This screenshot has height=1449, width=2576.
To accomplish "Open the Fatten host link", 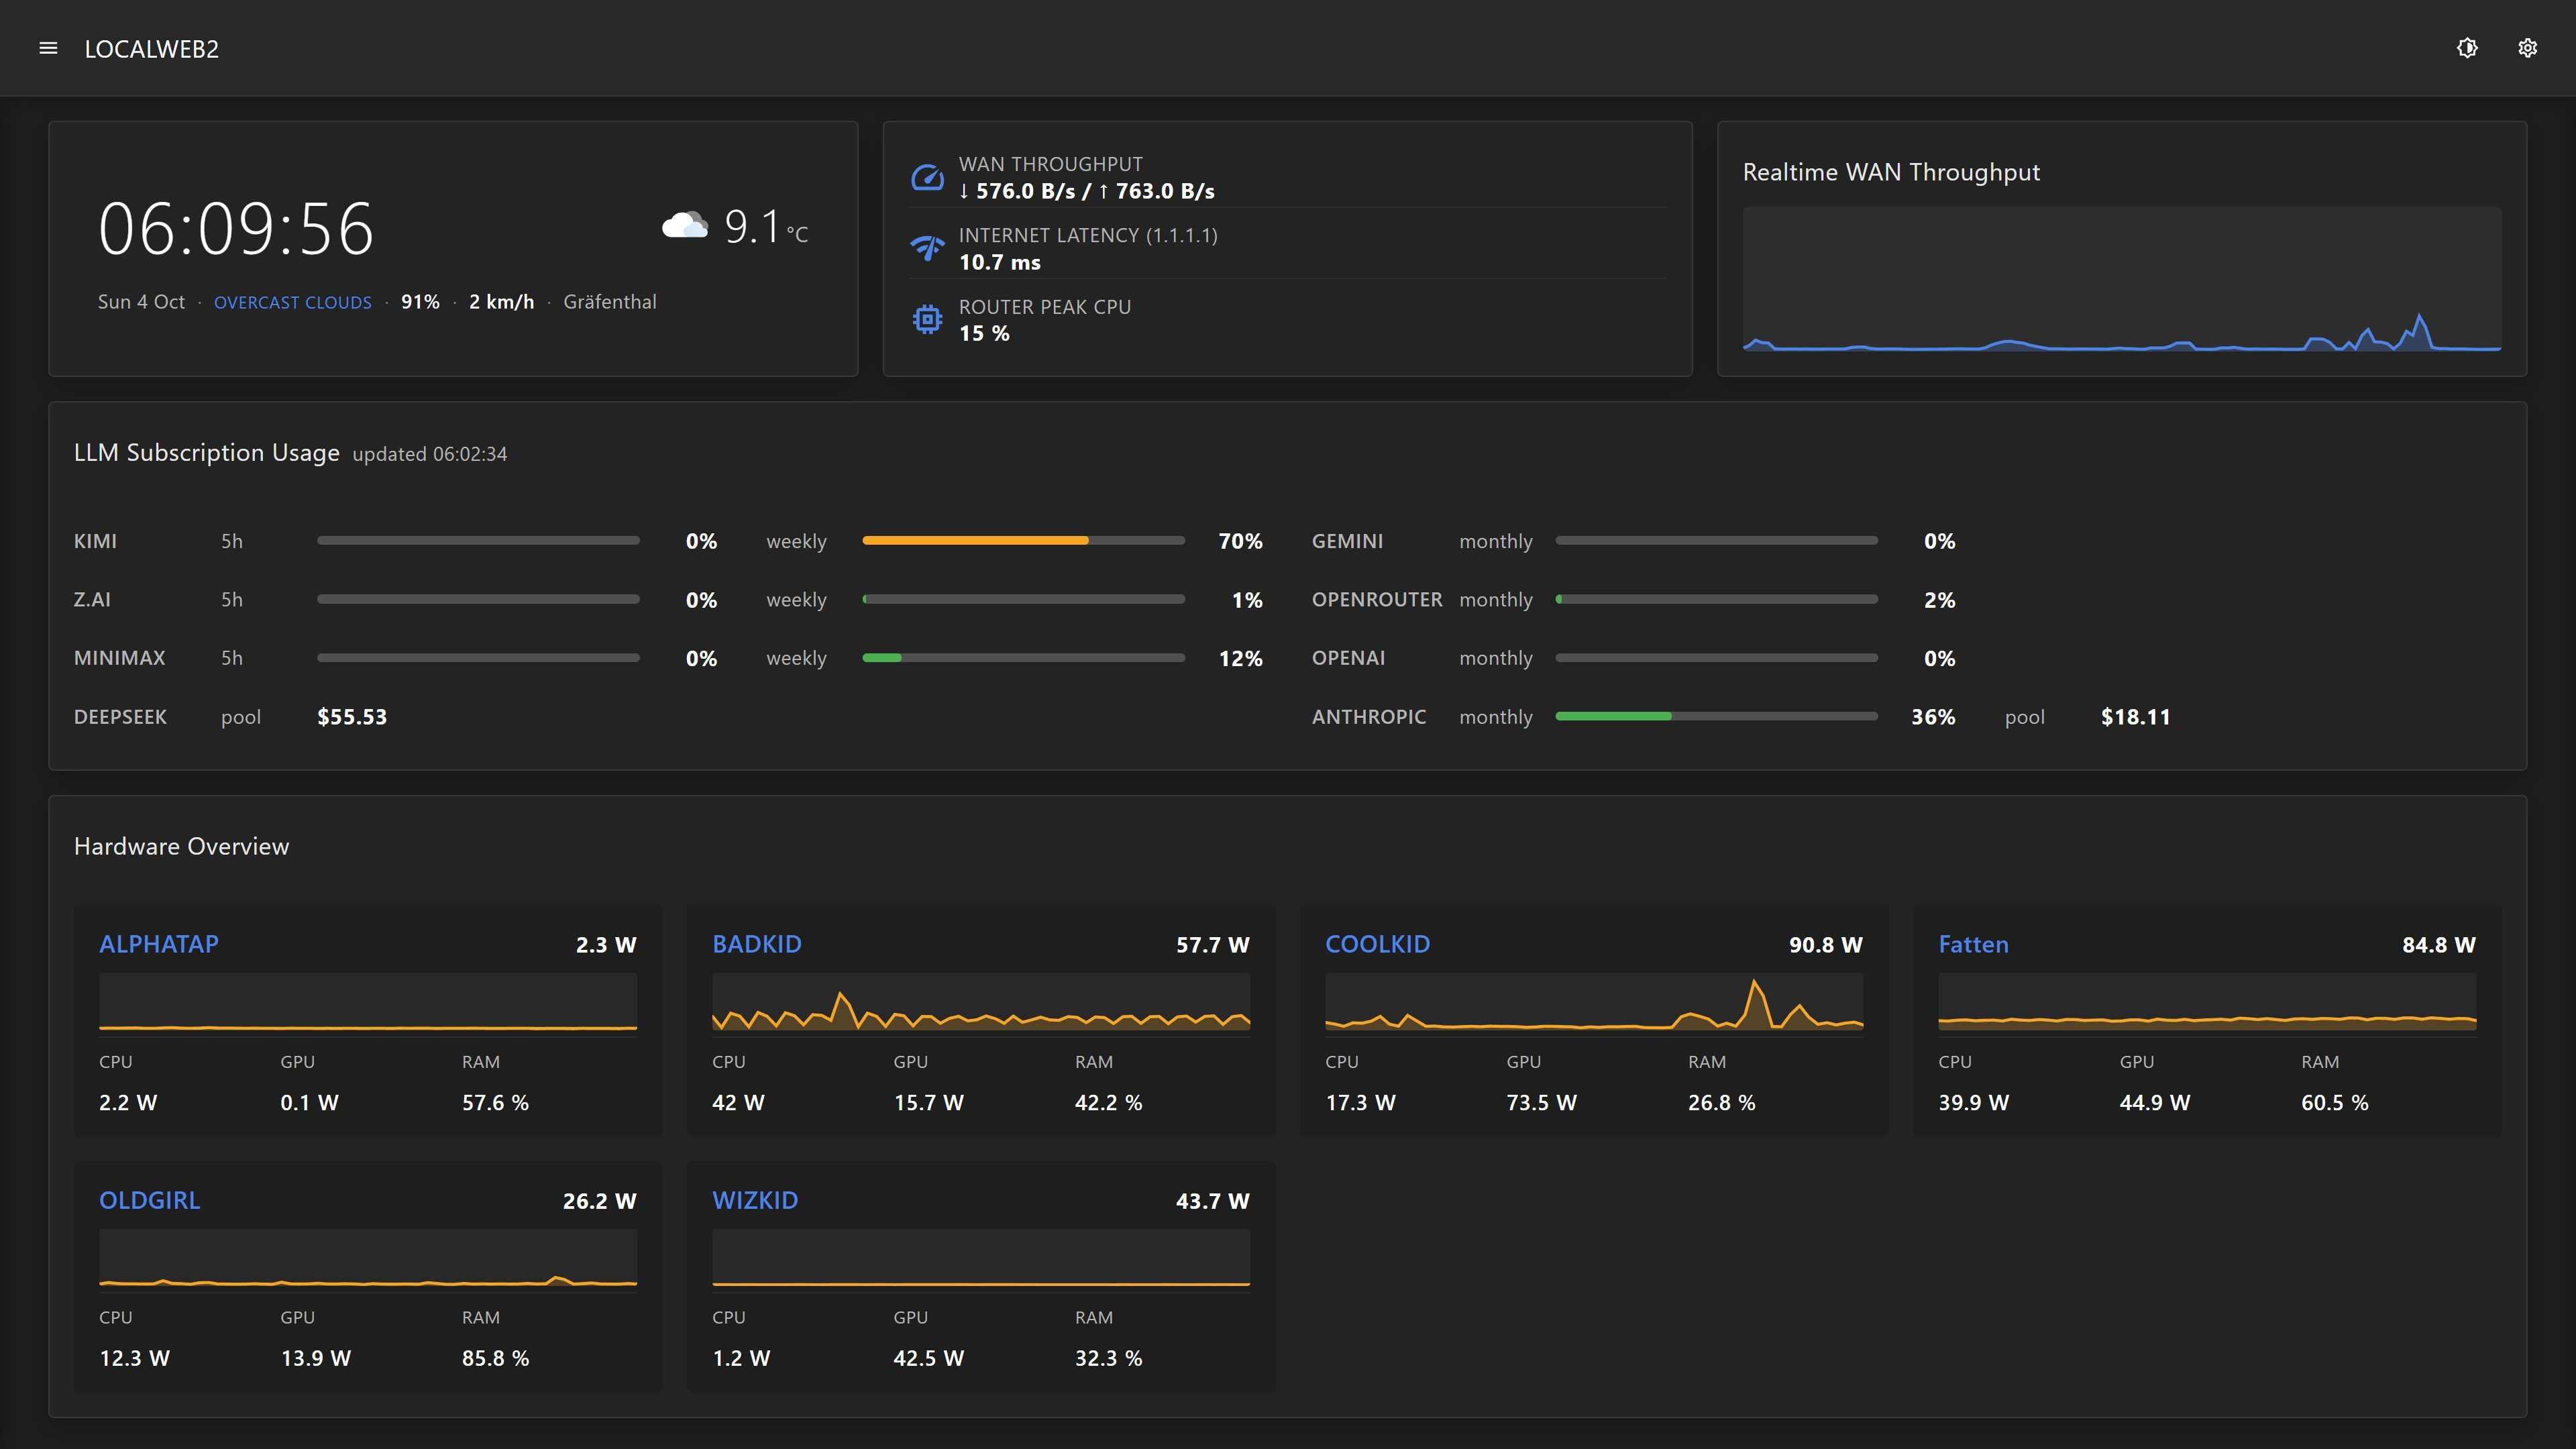I will click(x=1973, y=944).
